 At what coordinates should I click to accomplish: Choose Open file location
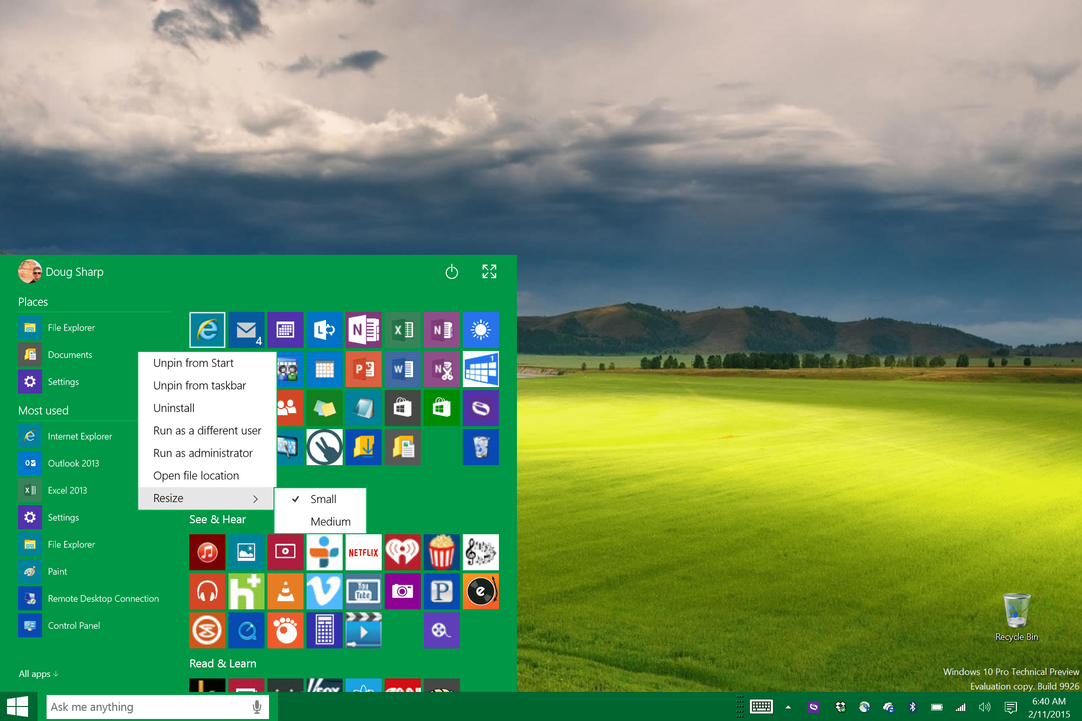[207, 476]
